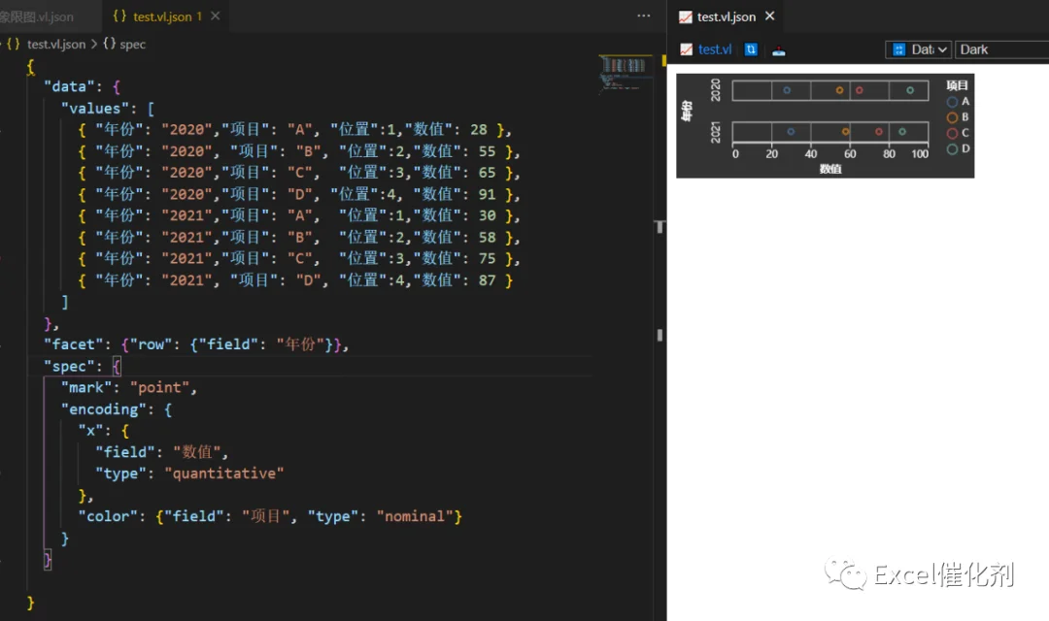Click the green point in the 2020 chart row
1049x621 pixels.
(910, 90)
